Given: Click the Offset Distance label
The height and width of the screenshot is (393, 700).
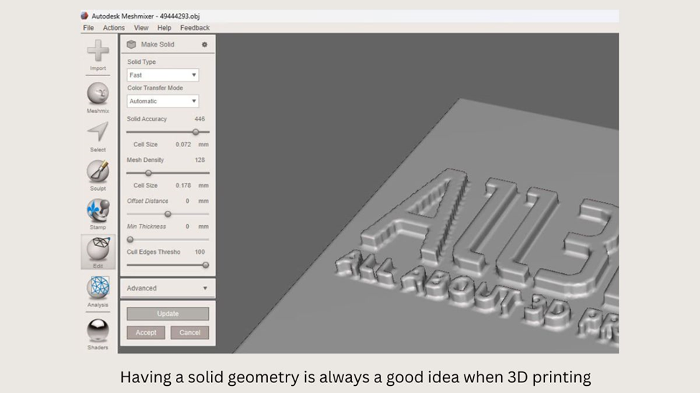Looking at the screenshot, I should pos(147,202).
